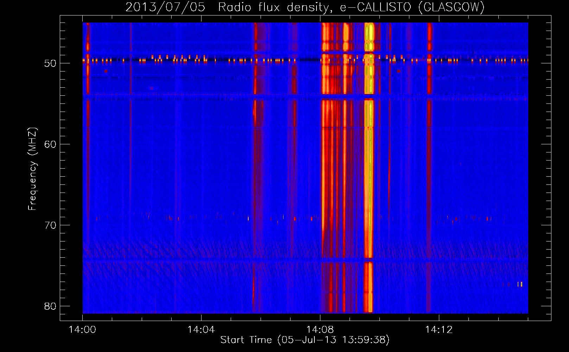Click the '14:08' time tick label
This screenshot has height=352, width=569.
pyautogui.click(x=320, y=330)
